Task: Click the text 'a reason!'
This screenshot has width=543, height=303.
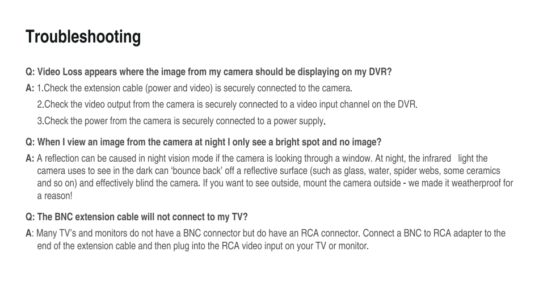Action: click(54, 195)
